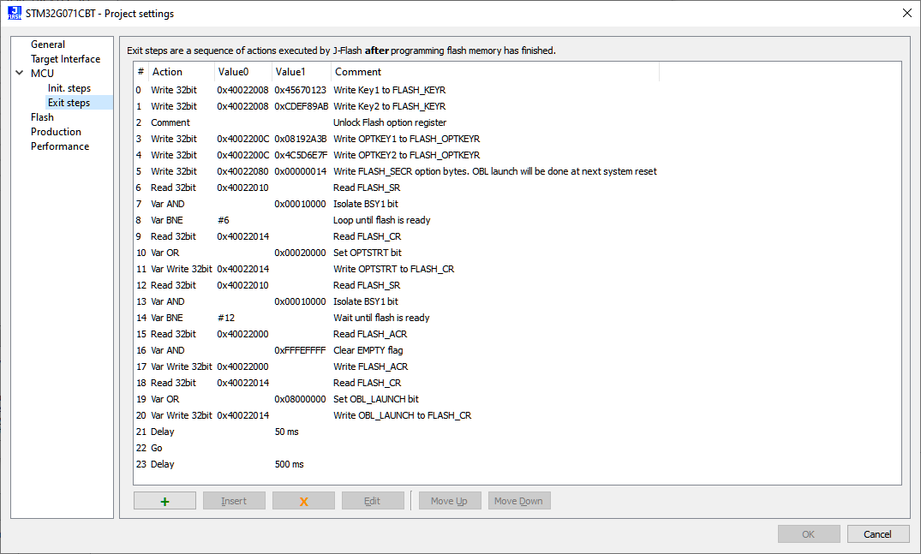
Task: Select the 'Set OPTSTRT bit' step
Action: [397, 253]
